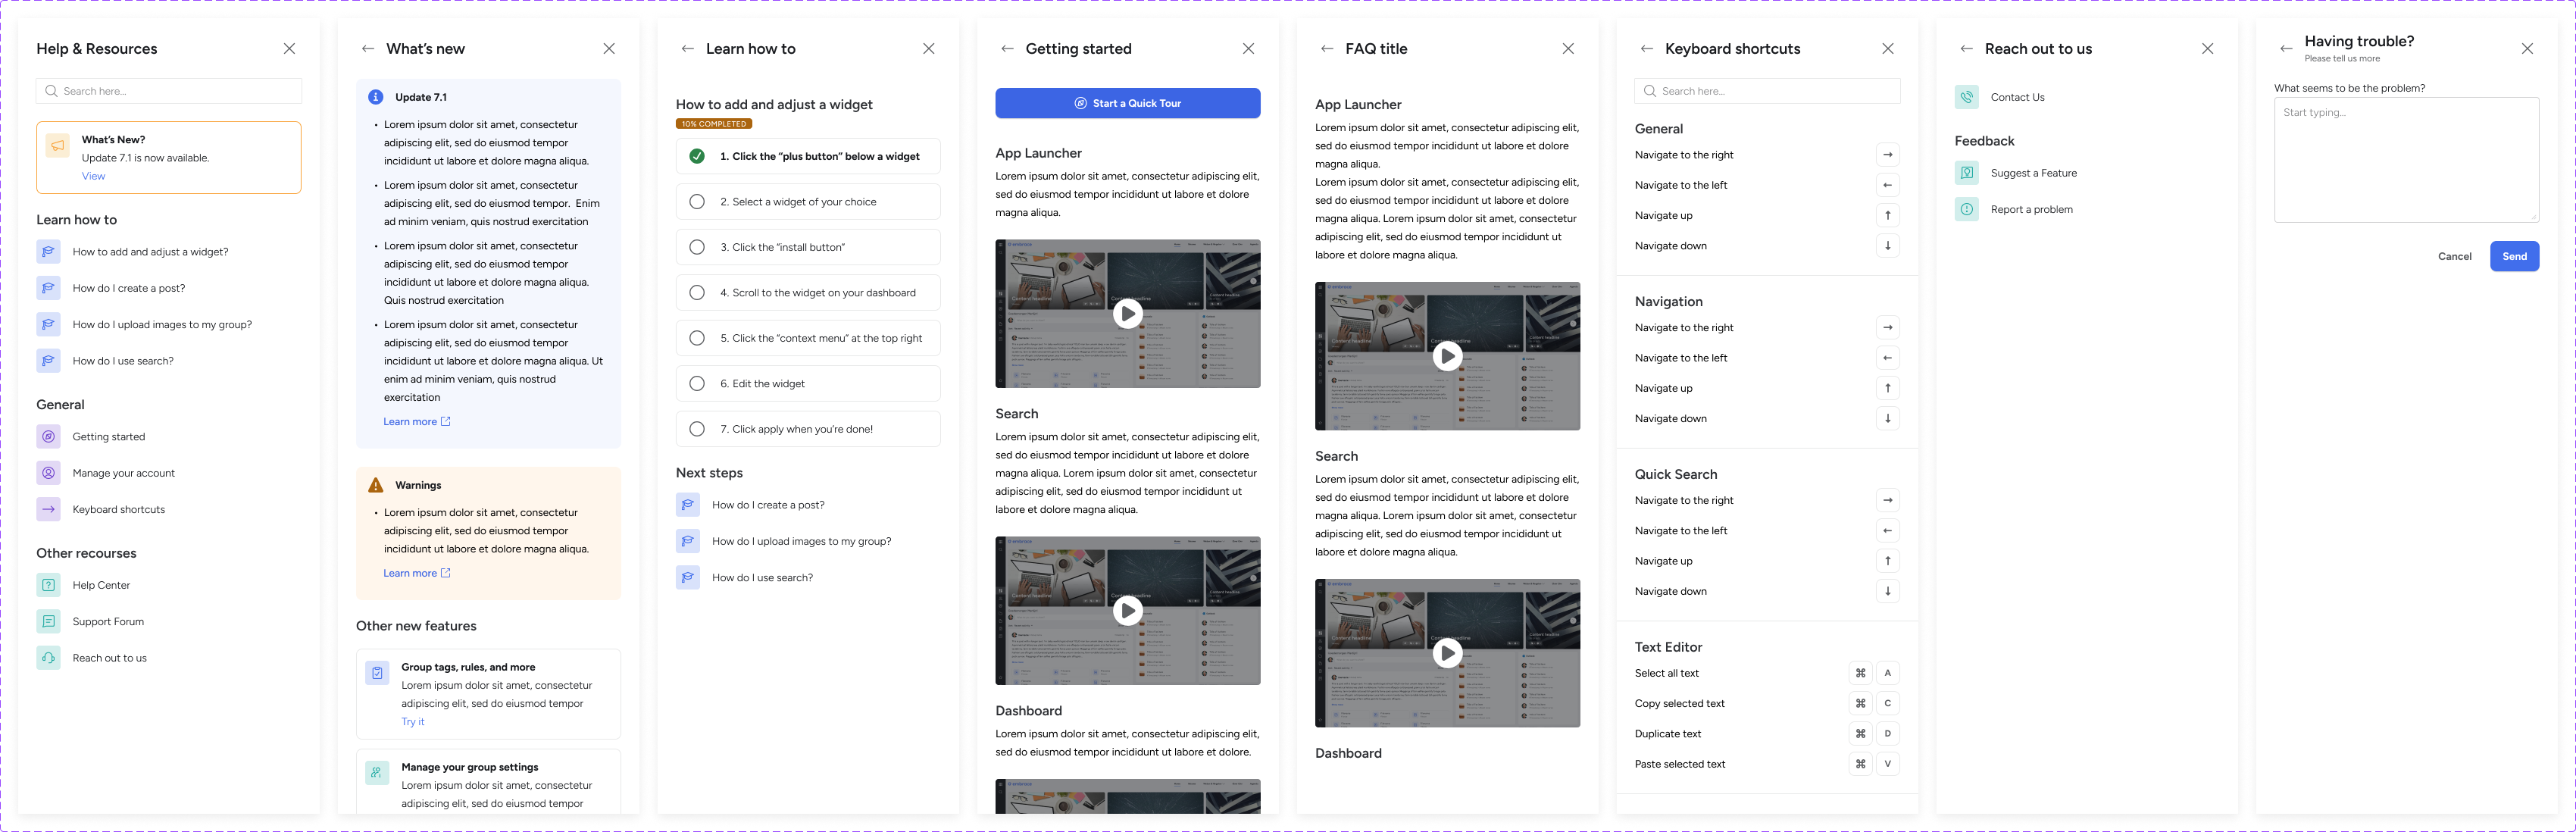Open the Keyboard shortcuts entry in the sidebar
Screen dimensions: 2576x832
(118, 509)
